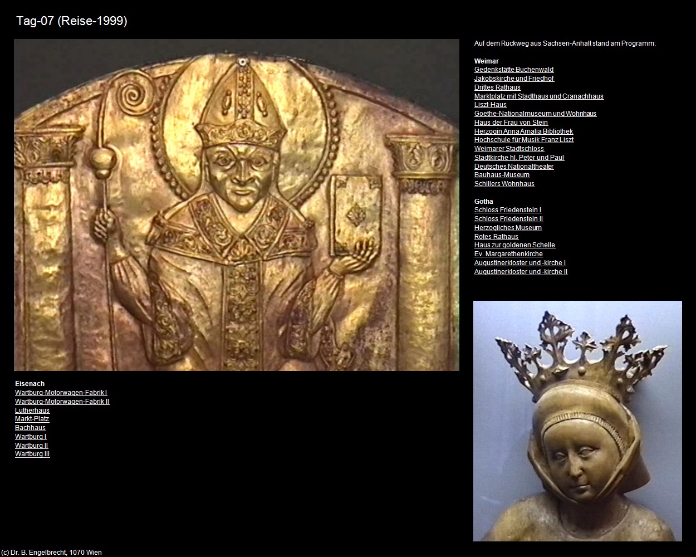Select the Eisenach section heading
Image resolution: width=696 pixels, height=557 pixels.
coord(30,384)
